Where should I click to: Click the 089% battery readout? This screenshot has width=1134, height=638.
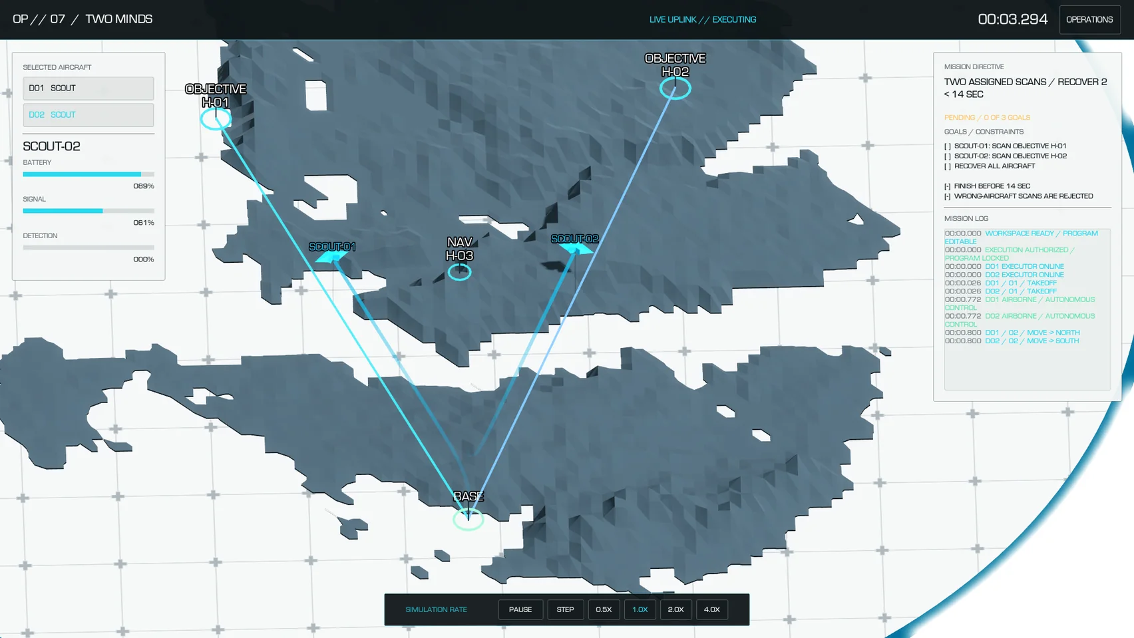click(144, 186)
